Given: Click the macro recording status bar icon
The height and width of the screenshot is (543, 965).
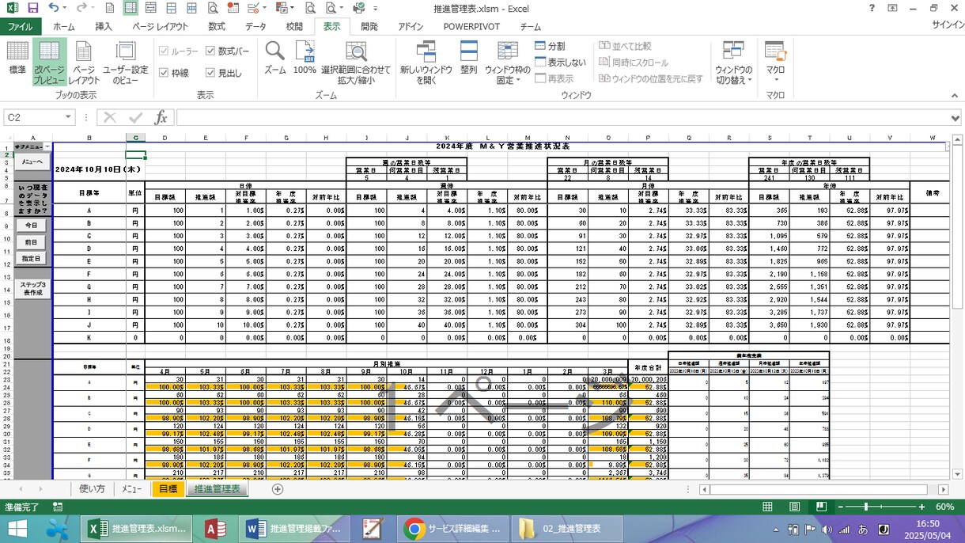Looking at the screenshot, I should coord(58,507).
